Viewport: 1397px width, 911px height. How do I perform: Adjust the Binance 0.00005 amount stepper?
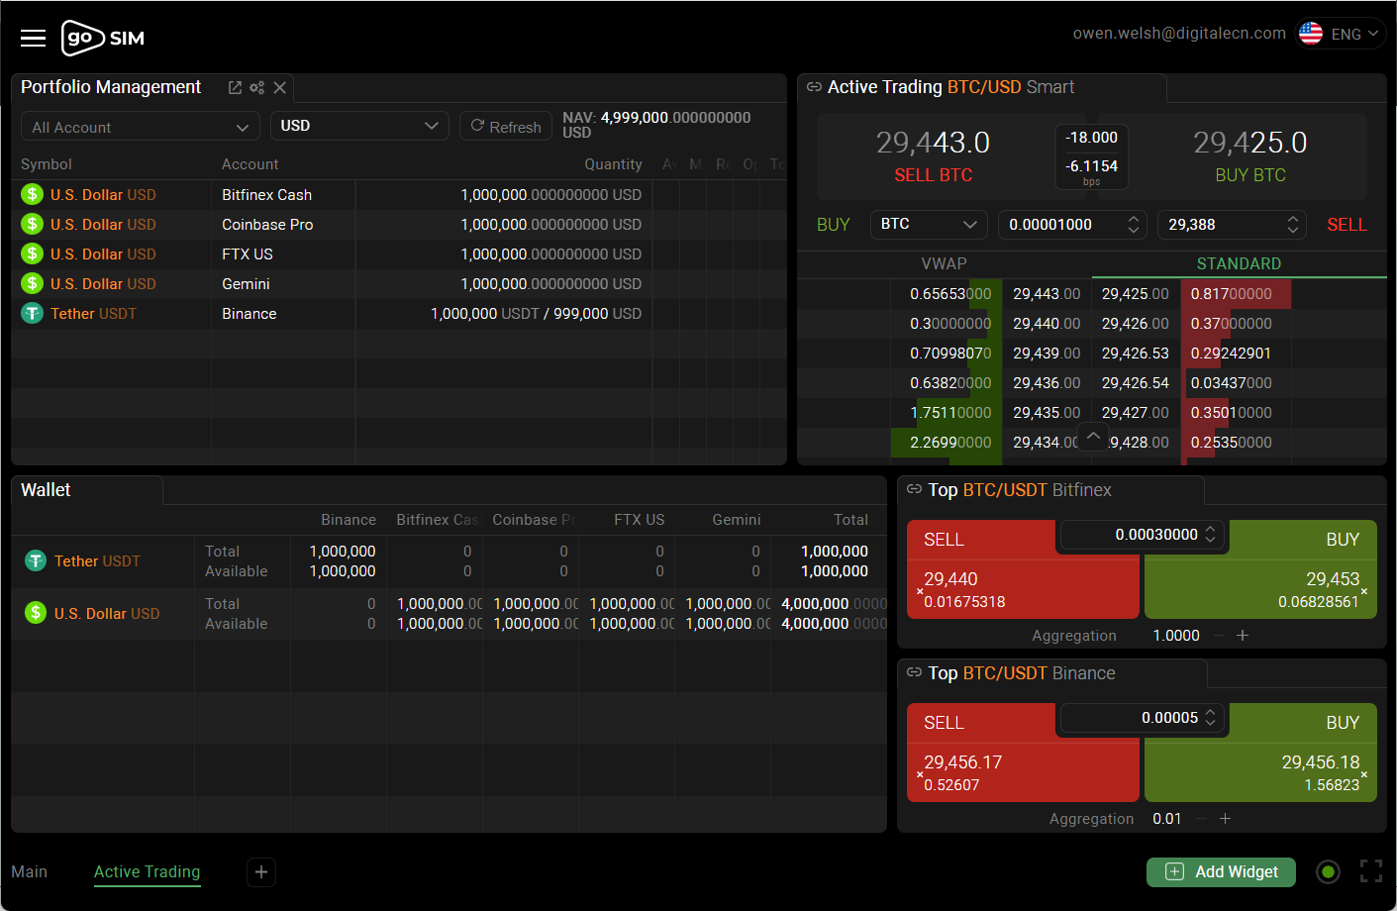coord(1210,718)
